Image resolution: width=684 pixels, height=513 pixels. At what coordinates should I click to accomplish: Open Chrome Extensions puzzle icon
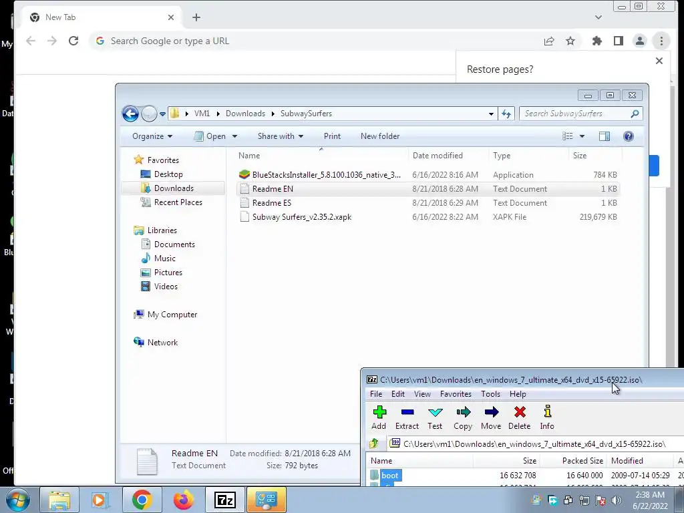pos(596,41)
